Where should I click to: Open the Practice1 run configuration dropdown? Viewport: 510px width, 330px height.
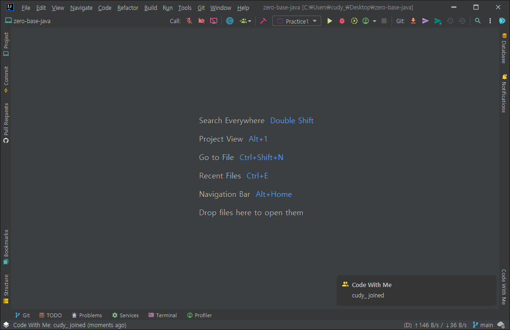[x=297, y=21]
